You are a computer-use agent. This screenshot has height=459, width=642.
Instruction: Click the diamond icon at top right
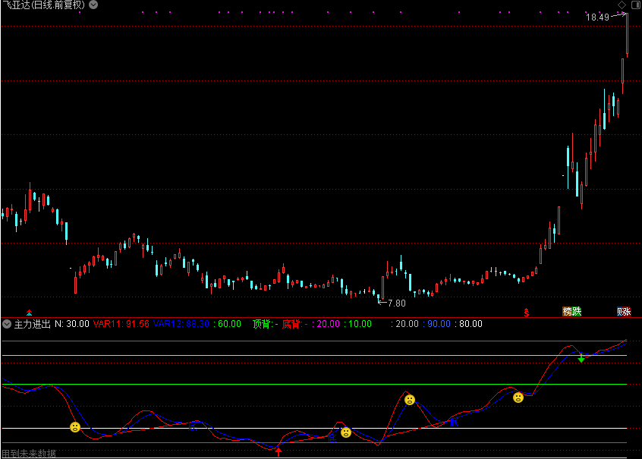click(622, 5)
